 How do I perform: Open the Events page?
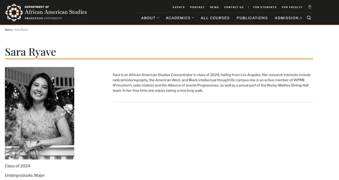click(178, 7)
